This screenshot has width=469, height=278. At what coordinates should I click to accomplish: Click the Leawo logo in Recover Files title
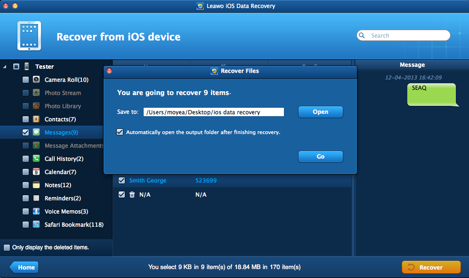point(214,71)
